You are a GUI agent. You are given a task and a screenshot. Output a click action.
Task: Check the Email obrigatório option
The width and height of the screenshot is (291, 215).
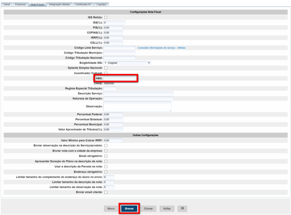click(x=106, y=156)
